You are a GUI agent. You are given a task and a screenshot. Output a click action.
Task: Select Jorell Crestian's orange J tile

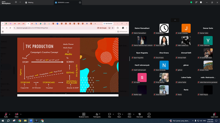pyautogui.click(x=186, y=29)
